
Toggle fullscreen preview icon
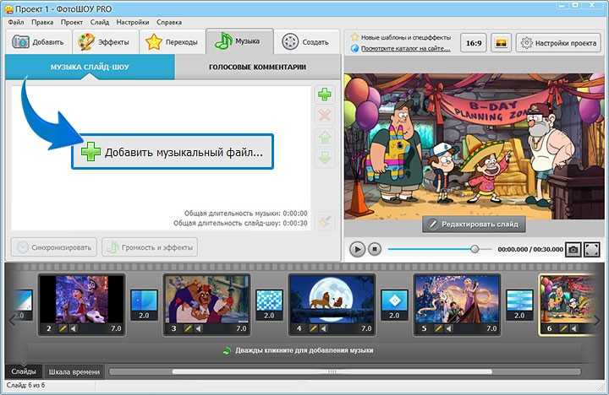(x=592, y=250)
